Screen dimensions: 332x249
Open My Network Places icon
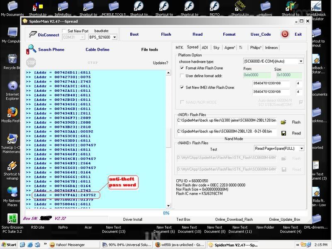(12, 197)
